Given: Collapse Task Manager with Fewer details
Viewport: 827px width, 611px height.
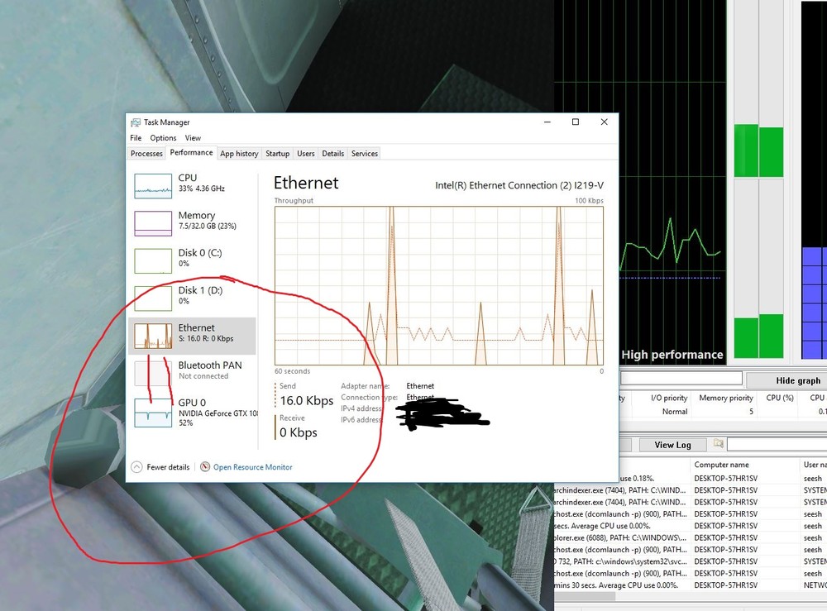Looking at the screenshot, I should (161, 467).
